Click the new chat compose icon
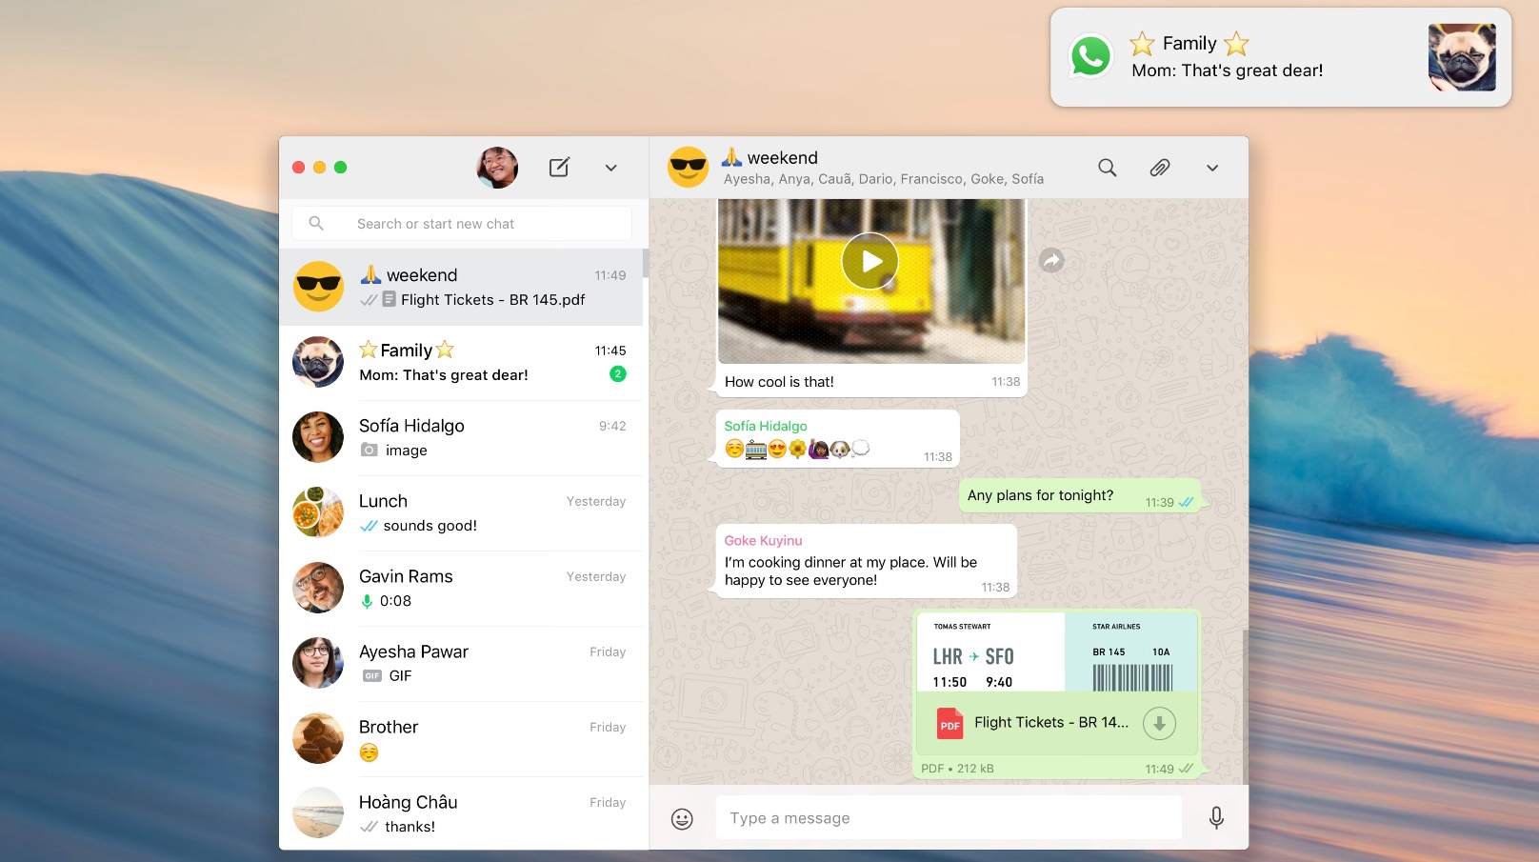 [x=559, y=168]
